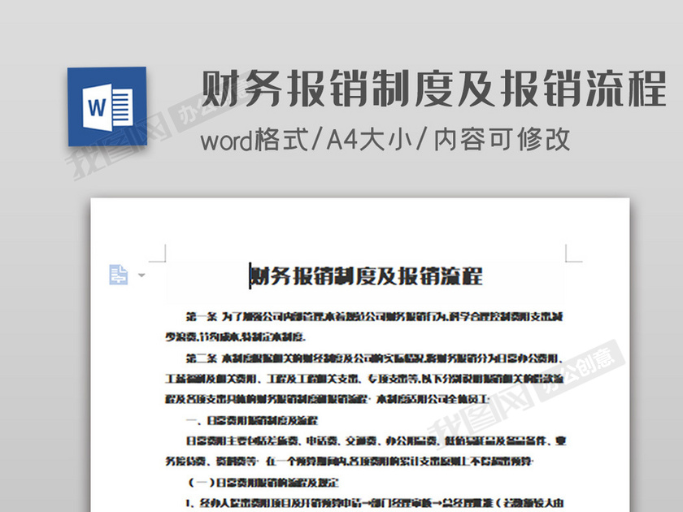Screen dimensions: 683x512
Task: Click the document layout options icon
Action: pyautogui.click(x=119, y=275)
